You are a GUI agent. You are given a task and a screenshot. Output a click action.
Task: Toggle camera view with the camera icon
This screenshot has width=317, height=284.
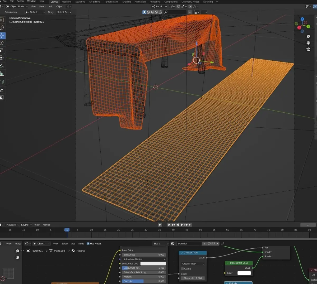point(308,49)
